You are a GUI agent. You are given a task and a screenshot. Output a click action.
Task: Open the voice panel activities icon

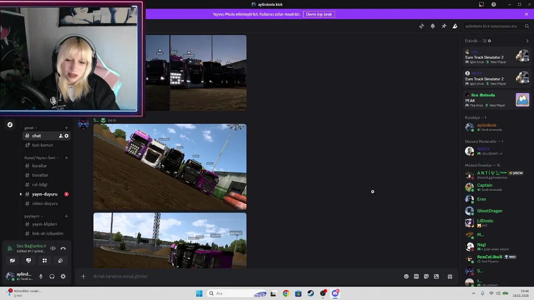[x=45, y=260]
